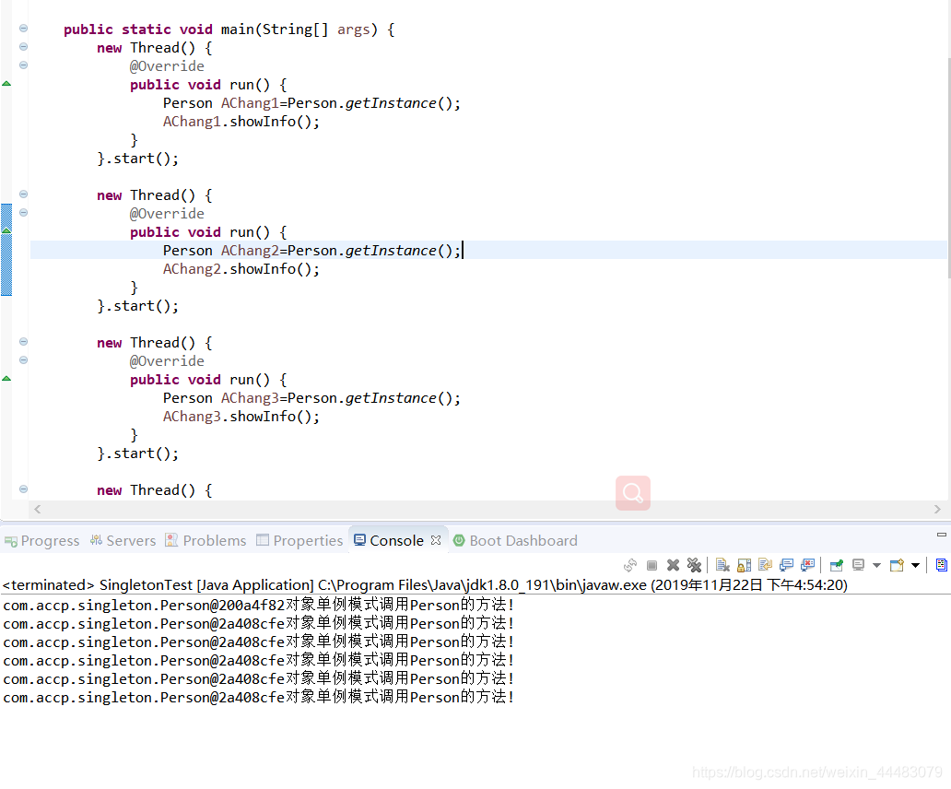Collapse the first @Override run fold marker

coord(23,65)
